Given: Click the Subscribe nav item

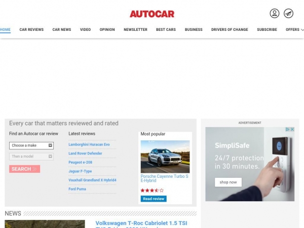Looking at the screenshot, I should pyautogui.click(x=267, y=30).
